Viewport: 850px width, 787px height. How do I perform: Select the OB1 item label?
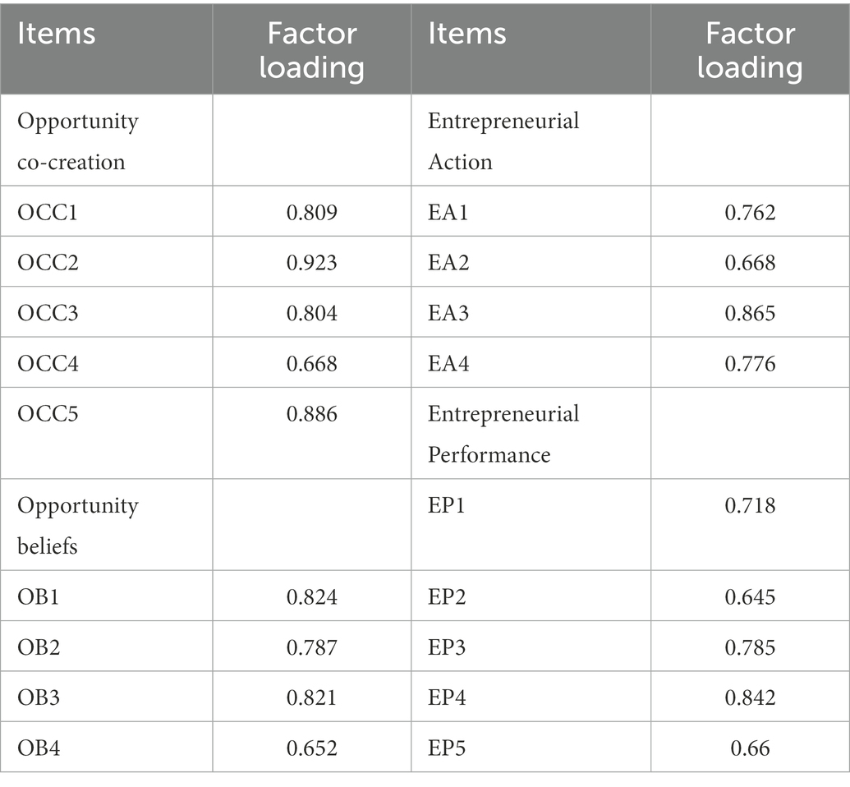(38, 597)
